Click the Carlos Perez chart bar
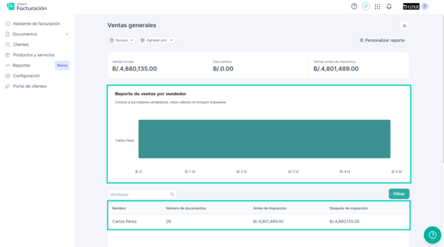The image size is (444, 247). click(x=264, y=139)
